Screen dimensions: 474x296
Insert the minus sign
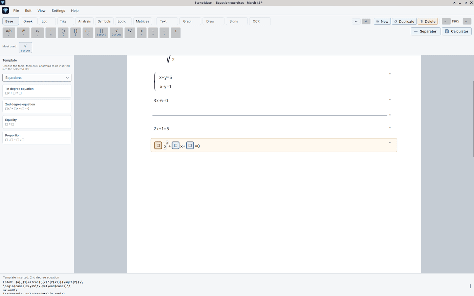click(x=164, y=32)
